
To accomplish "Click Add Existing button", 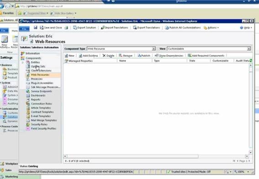I will [x=88, y=56].
